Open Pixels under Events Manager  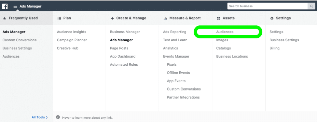[172, 64]
